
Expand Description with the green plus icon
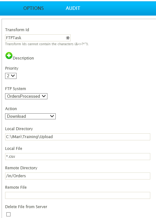point(9,56)
